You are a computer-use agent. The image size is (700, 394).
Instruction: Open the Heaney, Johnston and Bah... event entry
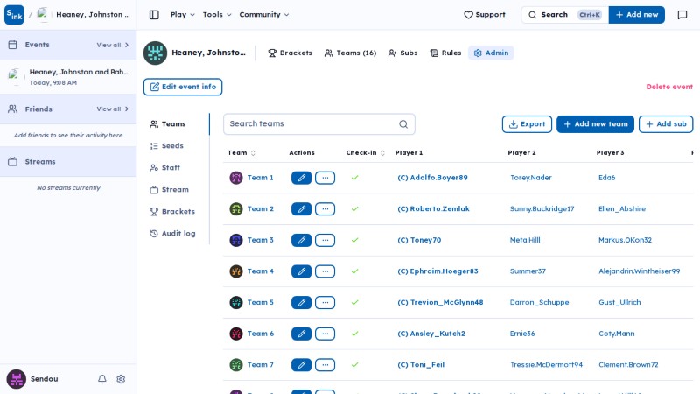pyautogui.click(x=68, y=77)
